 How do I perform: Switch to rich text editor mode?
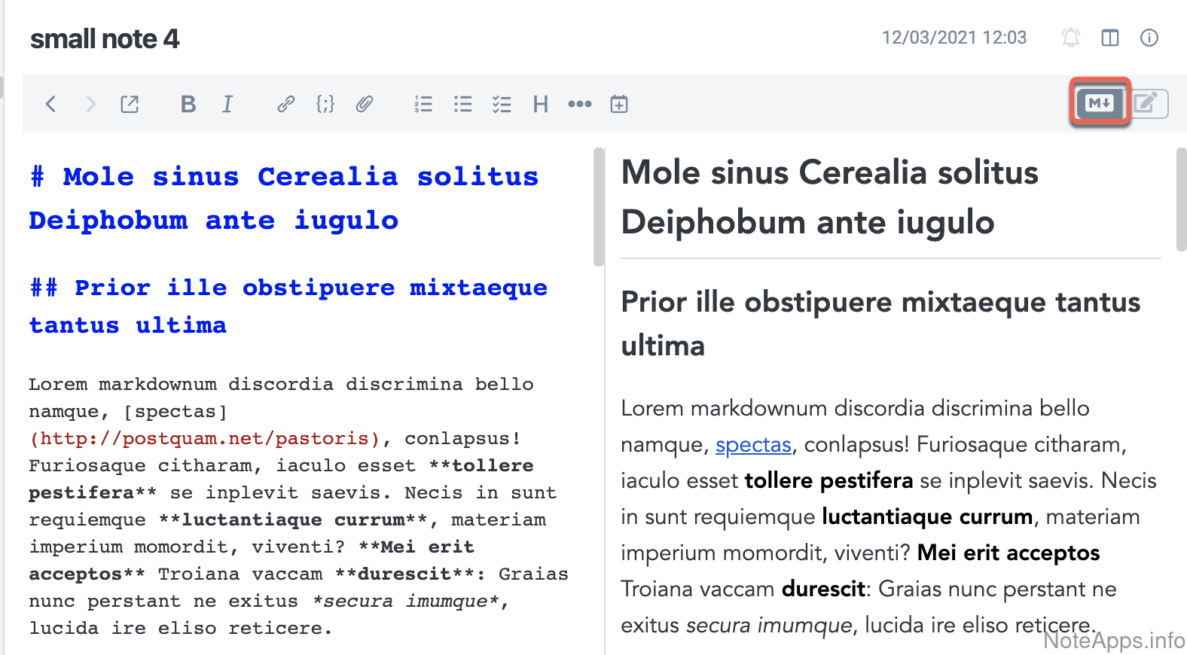click(1148, 103)
